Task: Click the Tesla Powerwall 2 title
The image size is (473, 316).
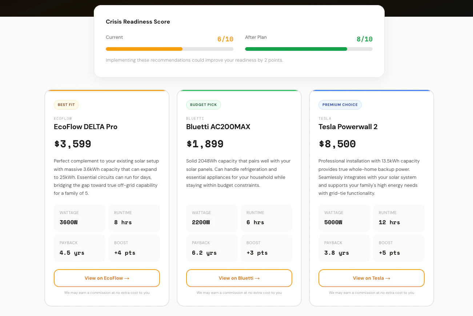Action: coord(348,127)
